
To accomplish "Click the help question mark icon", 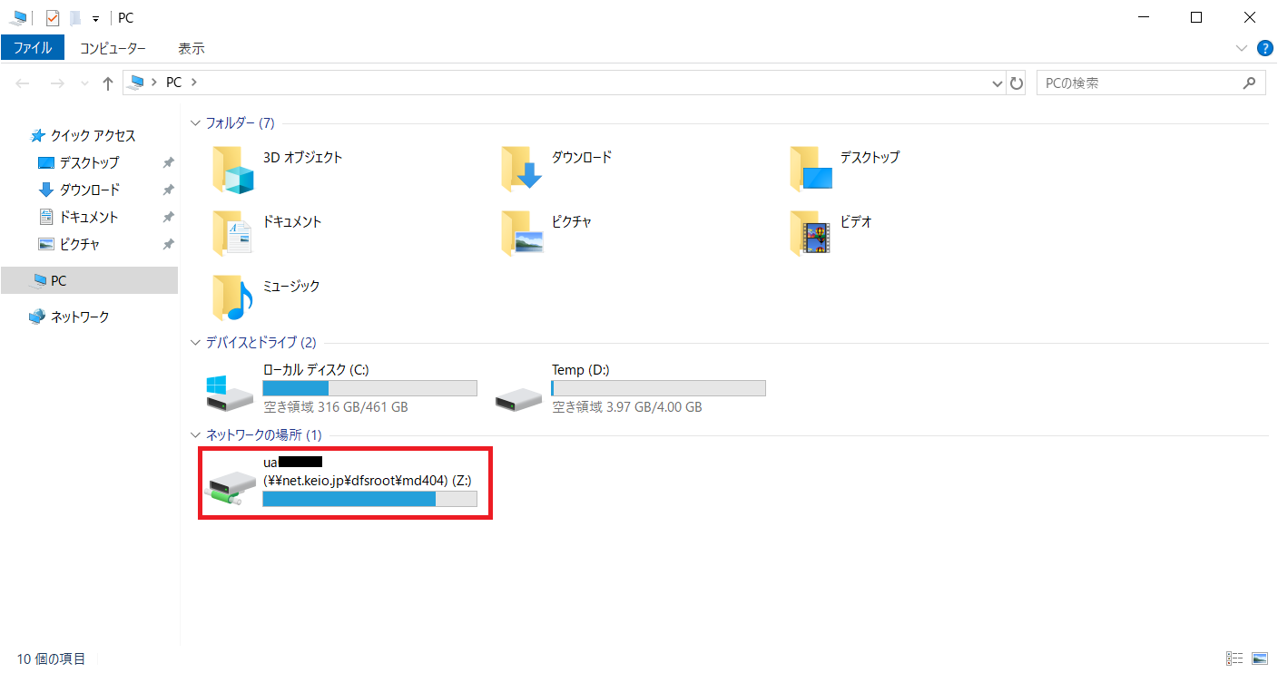I will pos(1264,48).
